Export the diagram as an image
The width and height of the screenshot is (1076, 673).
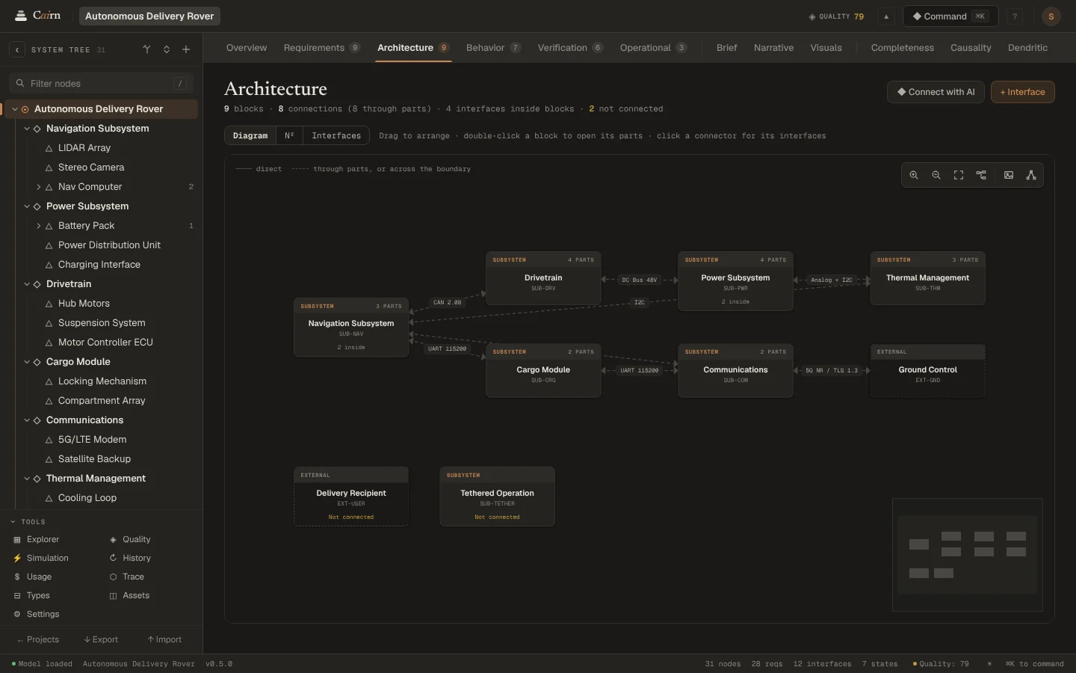click(1009, 175)
